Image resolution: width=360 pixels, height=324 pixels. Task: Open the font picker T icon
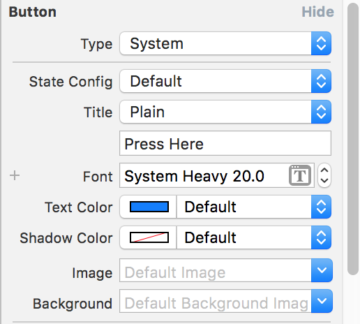pos(300,175)
